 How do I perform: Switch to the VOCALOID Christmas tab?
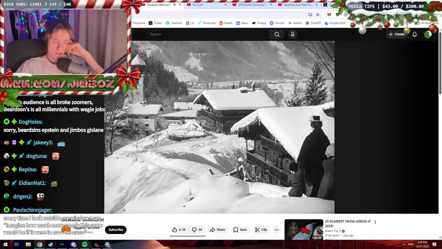click(x=252, y=5)
